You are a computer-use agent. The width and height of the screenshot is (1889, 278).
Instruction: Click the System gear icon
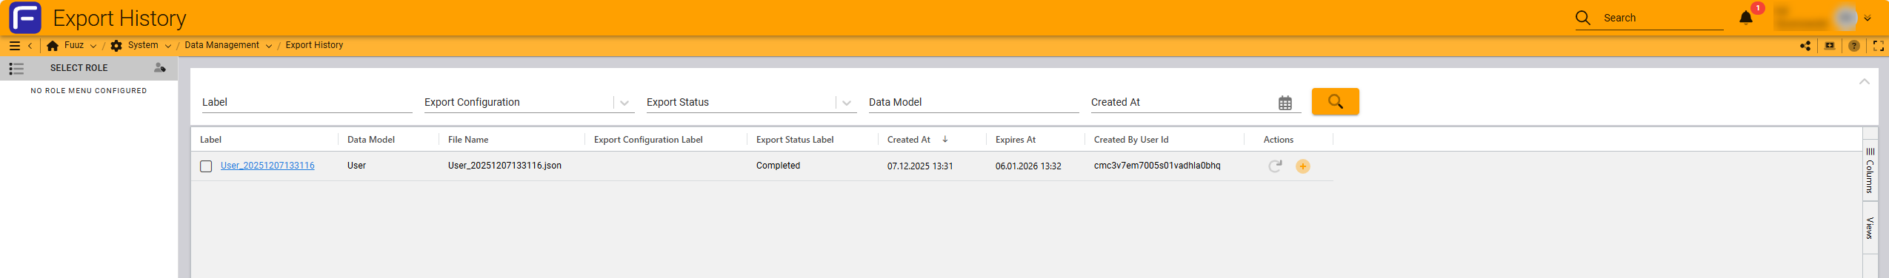[116, 46]
